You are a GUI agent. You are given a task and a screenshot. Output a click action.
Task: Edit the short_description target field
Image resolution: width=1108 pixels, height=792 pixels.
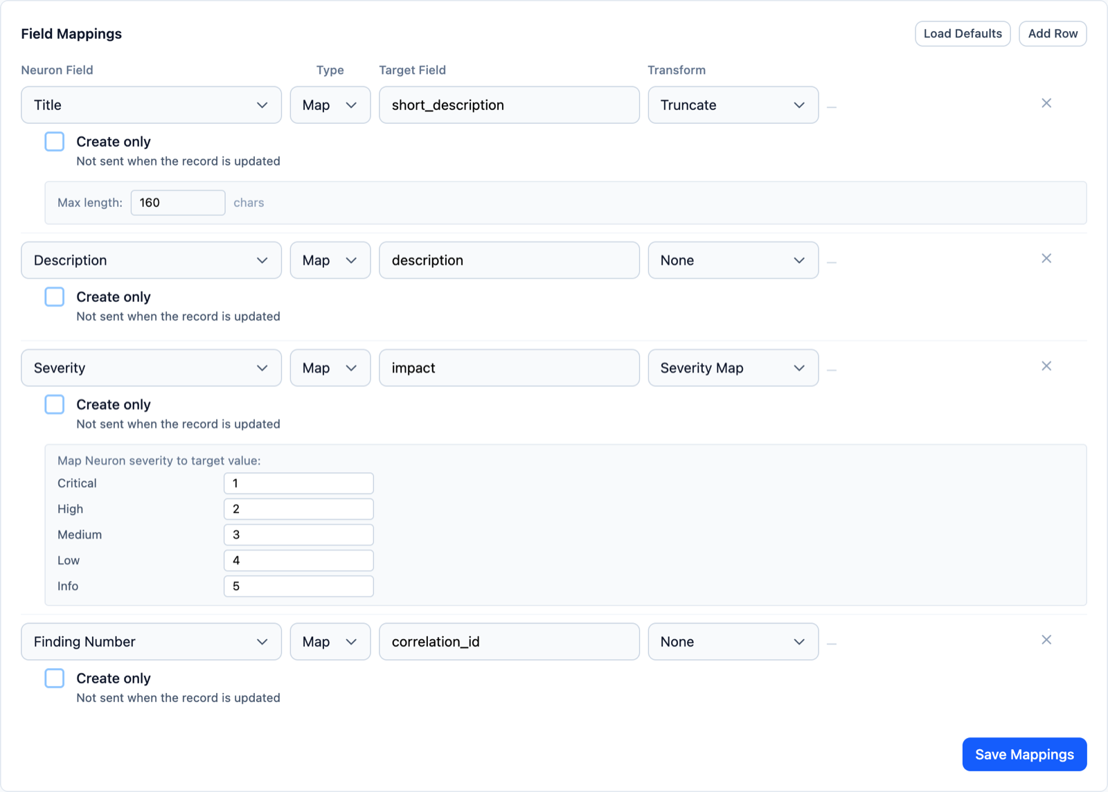point(509,105)
